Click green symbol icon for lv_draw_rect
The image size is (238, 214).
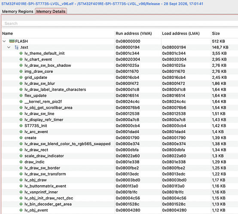tap(21, 150)
